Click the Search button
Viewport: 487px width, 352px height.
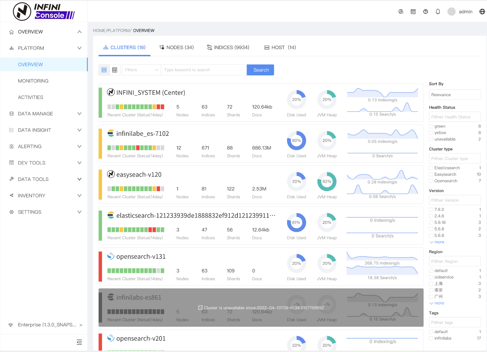click(x=261, y=70)
